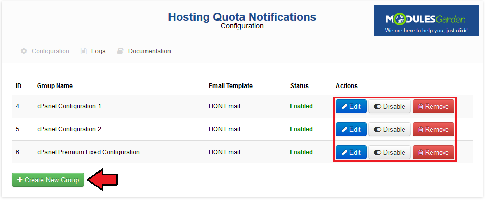Click the Logs page icon
Image resolution: width=485 pixels, height=200 pixels.
tap(84, 51)
